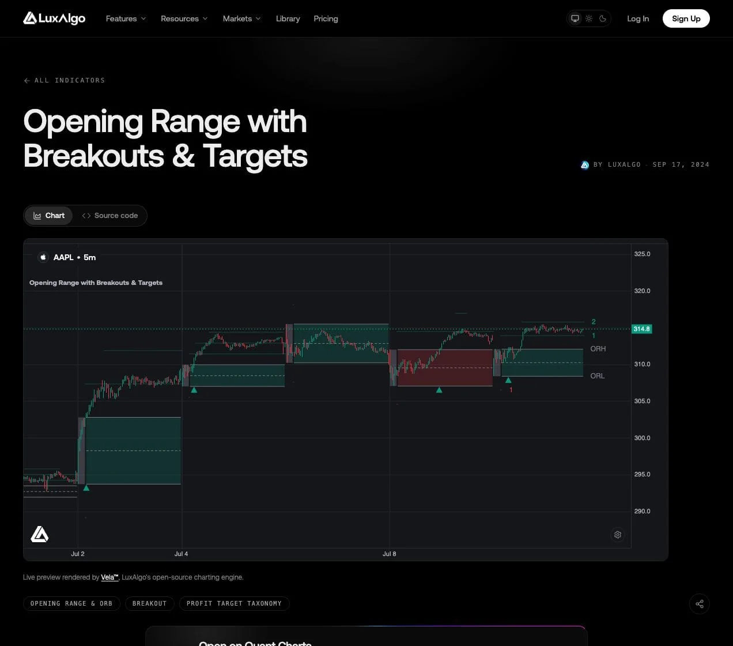The height and width of the screenshot is (646, 733).
Task: Click the Jul 4 date label
Action: click(182, 554)
